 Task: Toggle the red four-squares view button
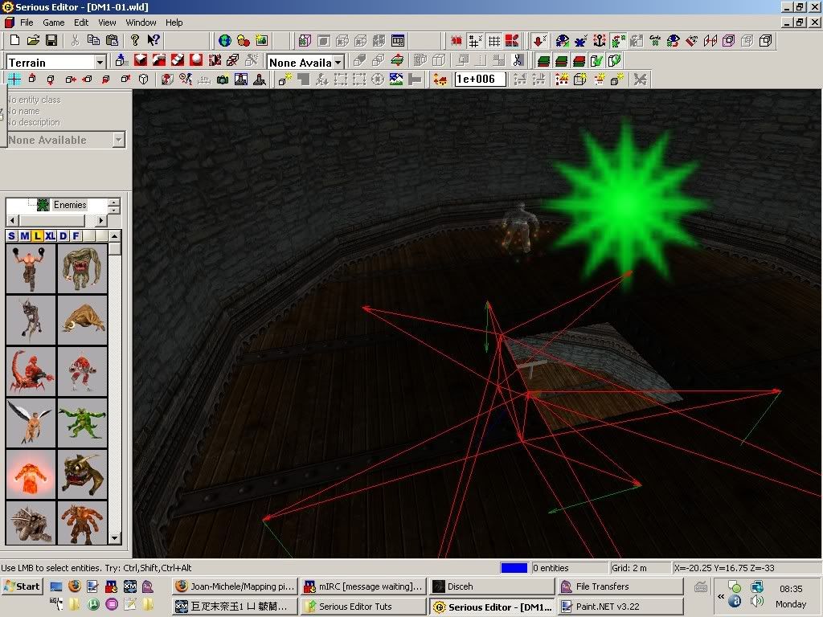tap(512, 40)
